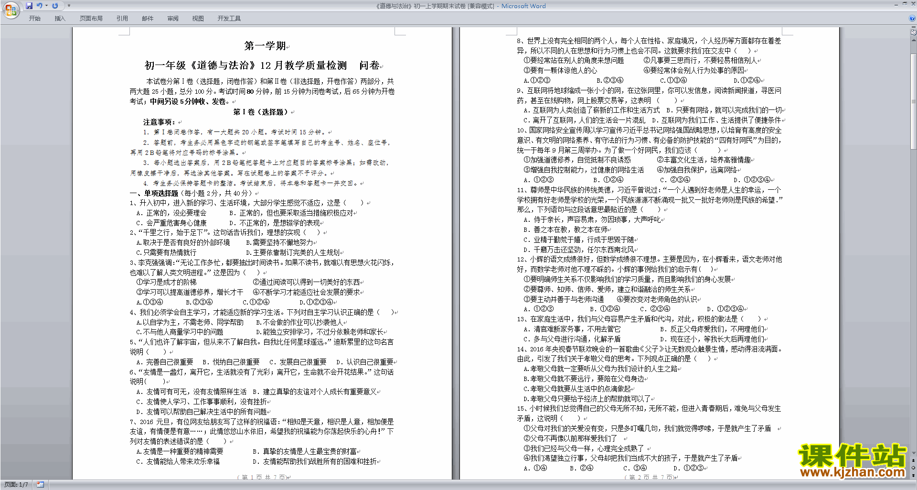Image resolution: width=917 pixels, height=490 pixels.
Task: Click option 'D. 千磨万击还坚劲，任尔东西南北风'
Action: 579,250
